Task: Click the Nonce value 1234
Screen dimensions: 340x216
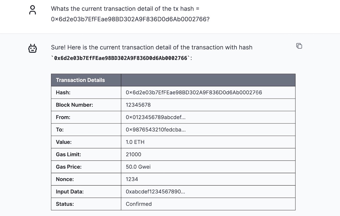Action: pyautogui.click(x=132, y=179)
